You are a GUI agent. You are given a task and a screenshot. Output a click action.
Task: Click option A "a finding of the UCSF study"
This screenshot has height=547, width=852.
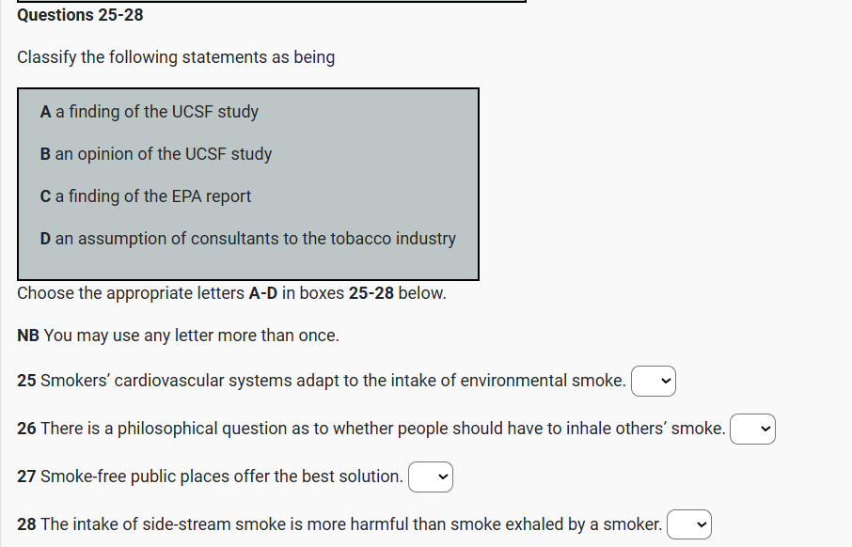click(x=149, y=112)
